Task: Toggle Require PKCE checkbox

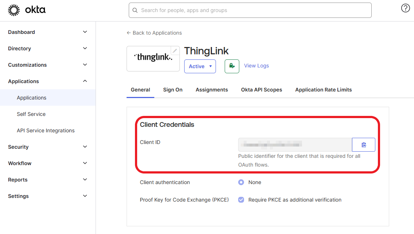Action: coord(241,200)
